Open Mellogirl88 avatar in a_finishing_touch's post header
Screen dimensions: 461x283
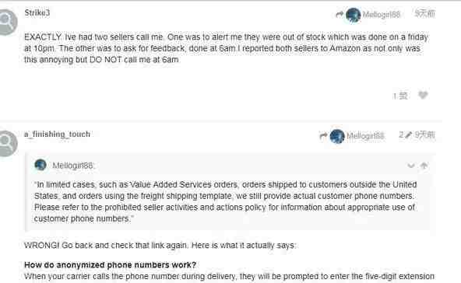coord(337,136)
